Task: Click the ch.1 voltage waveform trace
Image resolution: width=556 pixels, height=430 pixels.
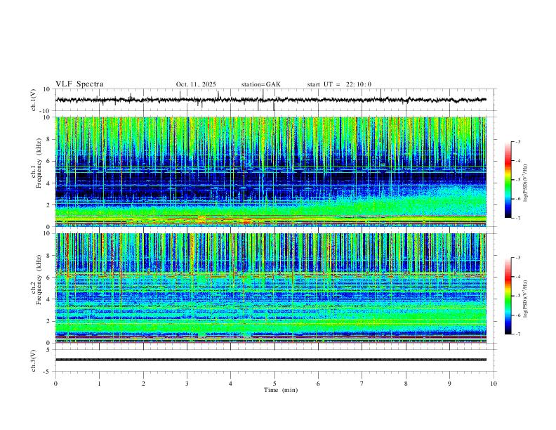Action: pyautogui.click(x=271, y=100)
